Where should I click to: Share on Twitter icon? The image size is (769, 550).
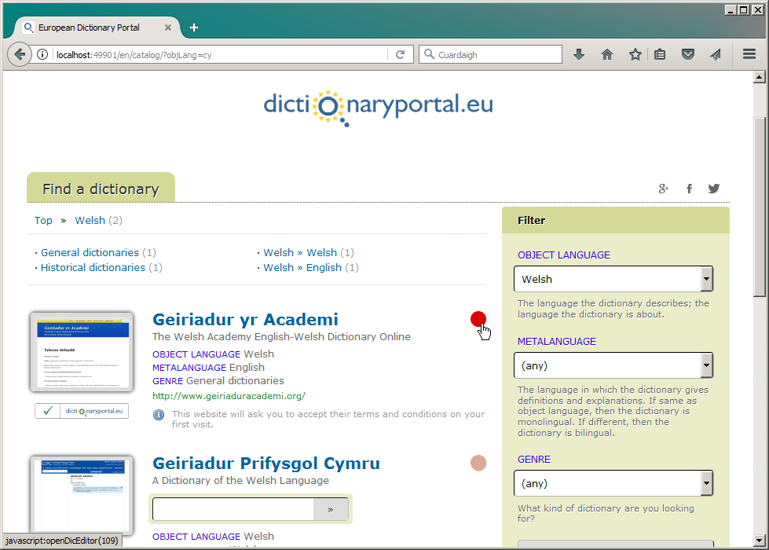(x=713, y=189)
